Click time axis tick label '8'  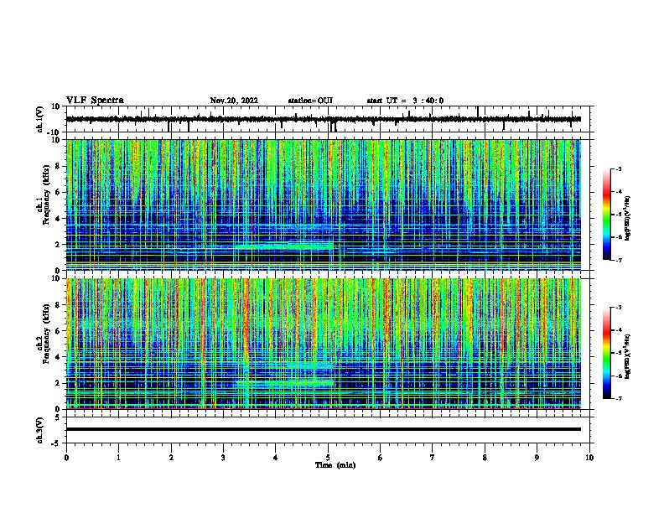pos(485,458)
